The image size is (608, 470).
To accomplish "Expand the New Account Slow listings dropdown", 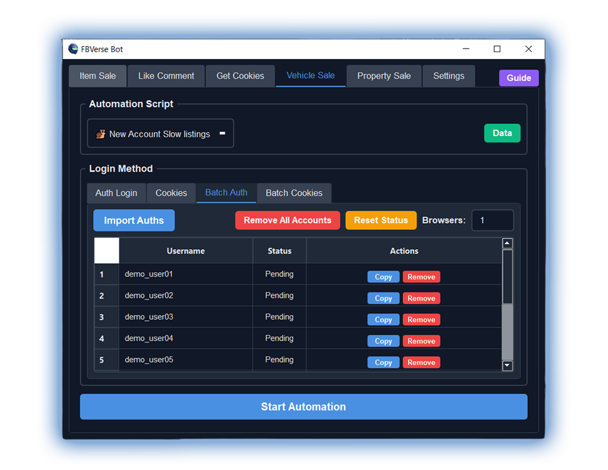I will click(222, 133).
